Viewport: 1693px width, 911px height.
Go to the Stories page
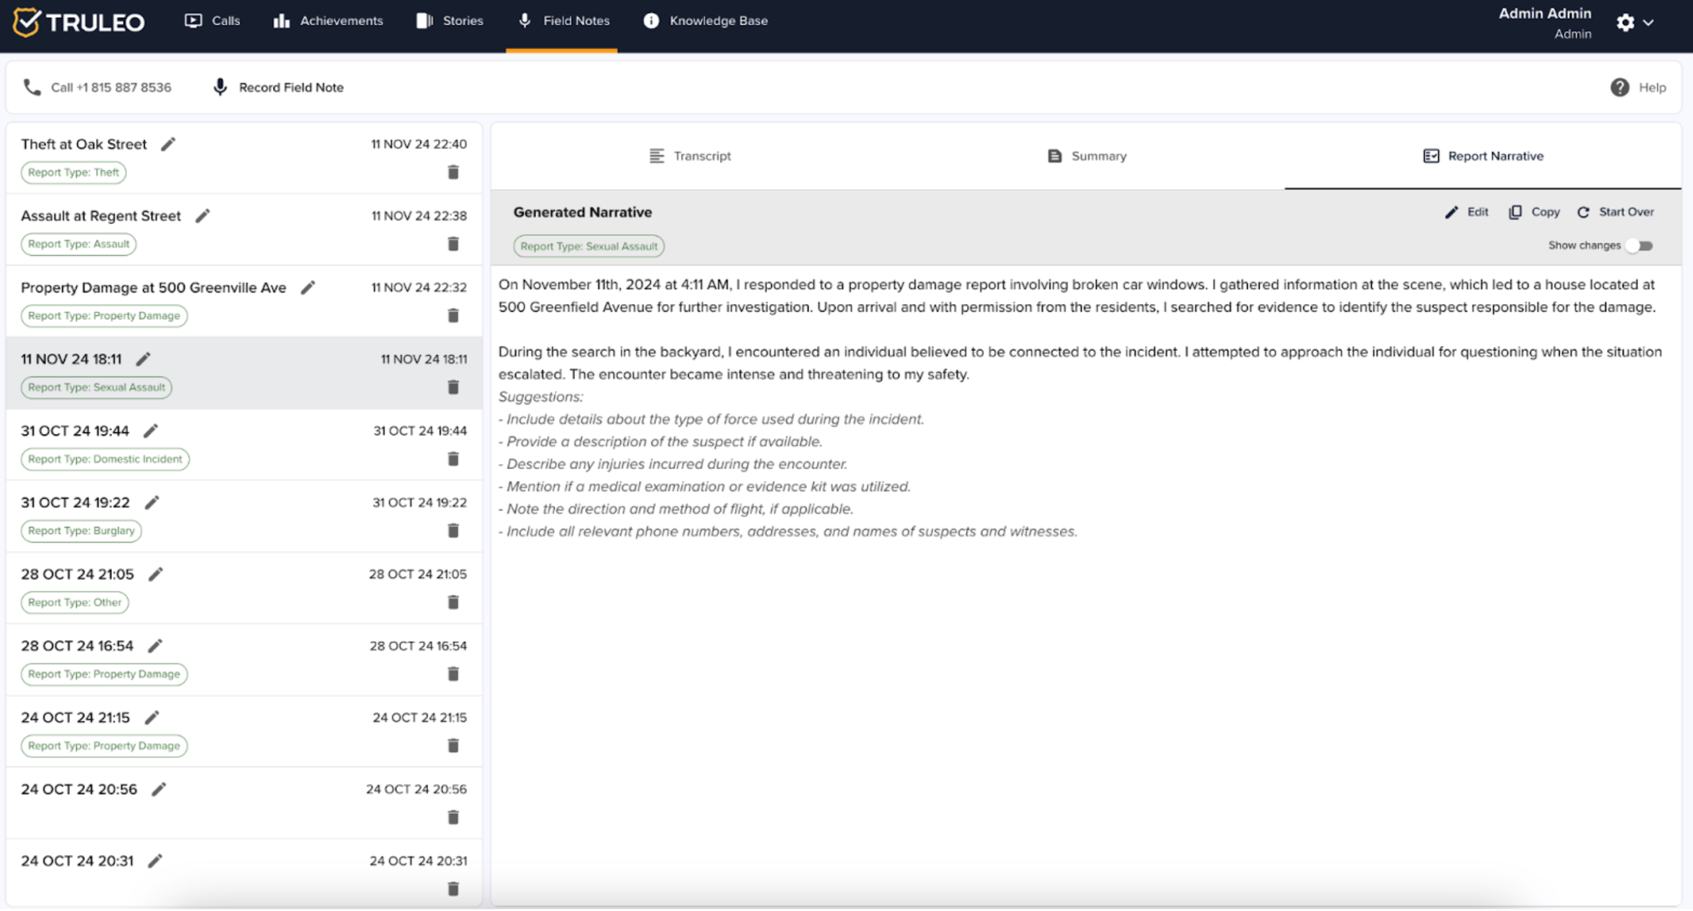click(450, 21)
